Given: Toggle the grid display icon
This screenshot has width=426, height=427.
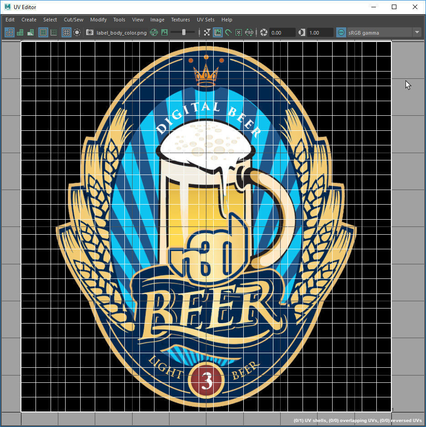Looking at the screenshot, I should pyautogui.click(x=66, y=33).
